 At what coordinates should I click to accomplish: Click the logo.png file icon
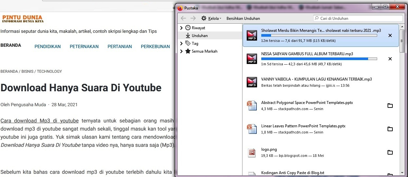[252, 152]
